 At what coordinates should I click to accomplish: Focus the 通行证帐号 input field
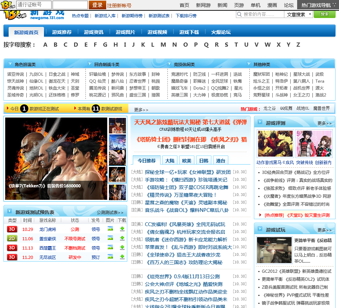click(x=34, y=5)
